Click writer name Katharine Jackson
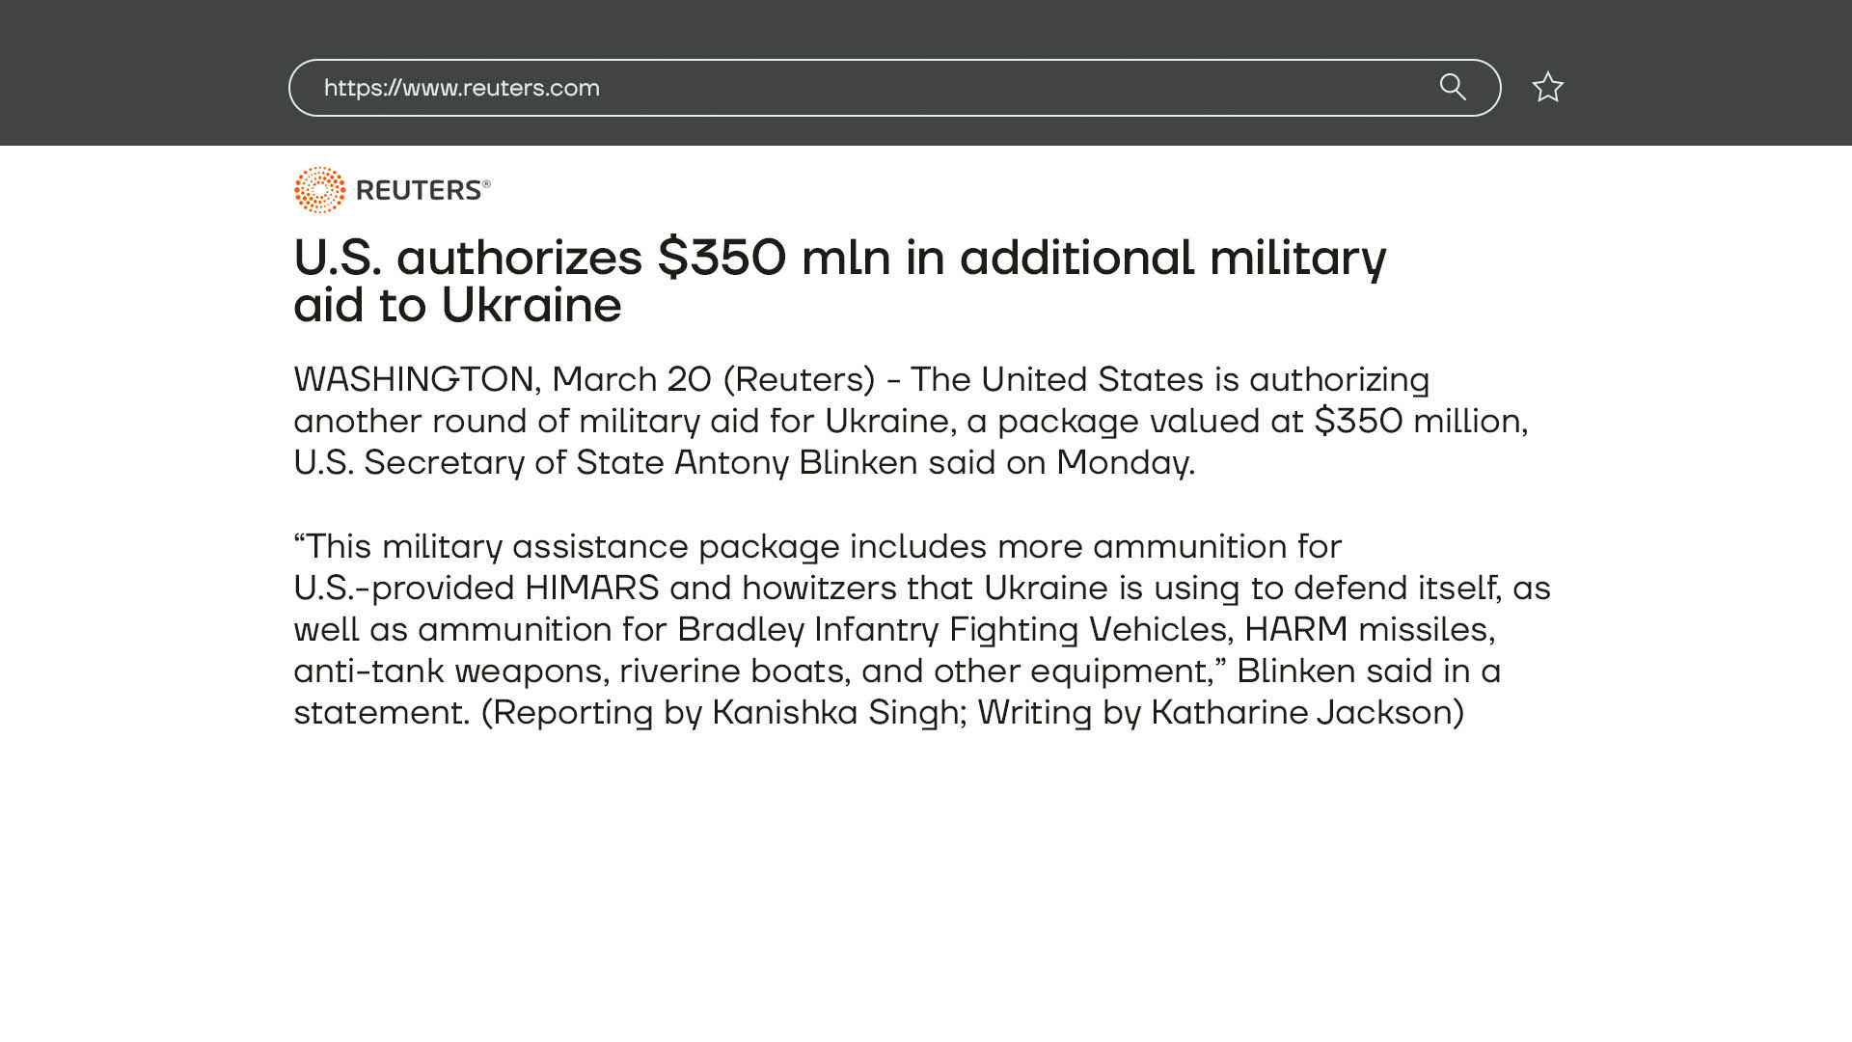The image size is (1852, 1042). point(1301,712)
